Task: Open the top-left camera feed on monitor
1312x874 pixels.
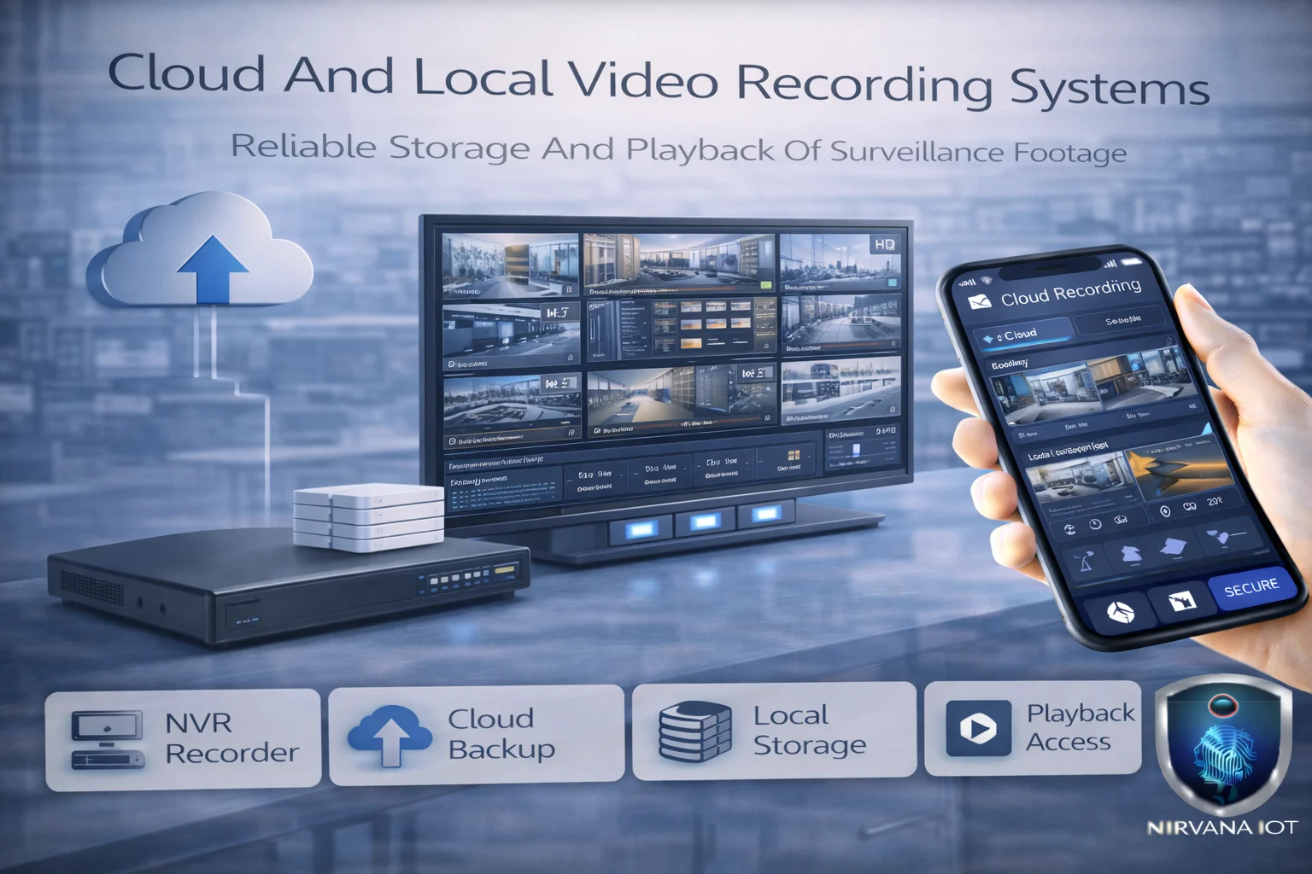Action: tap(510, 264)
